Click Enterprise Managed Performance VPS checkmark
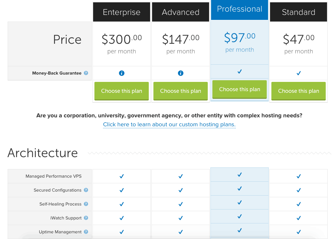 pos(122,176)
